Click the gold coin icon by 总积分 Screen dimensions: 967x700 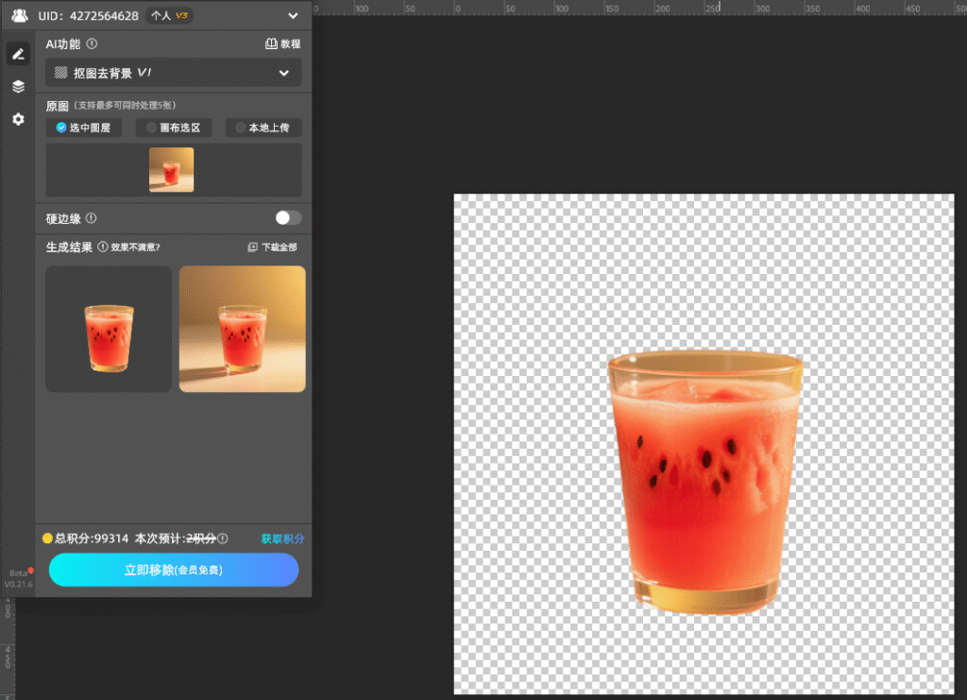click(47, 538)
